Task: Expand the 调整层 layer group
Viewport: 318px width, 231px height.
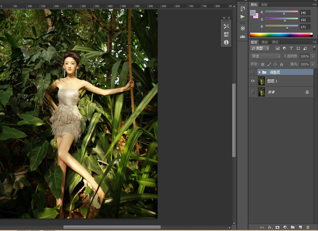Action: point(259,72)
